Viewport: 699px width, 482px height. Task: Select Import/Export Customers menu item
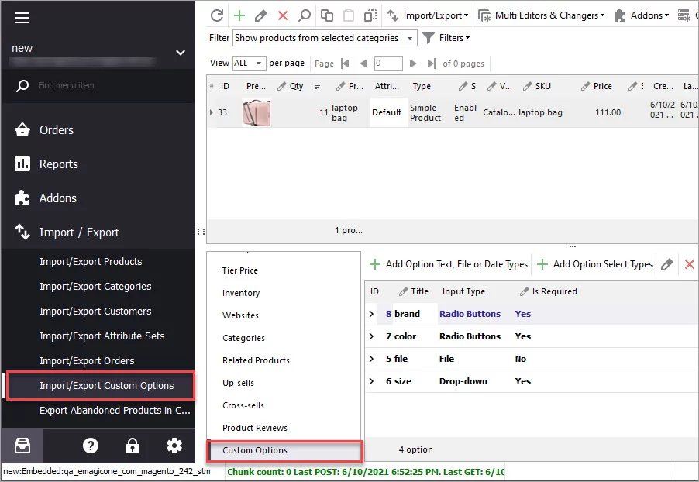coord(95,312)
